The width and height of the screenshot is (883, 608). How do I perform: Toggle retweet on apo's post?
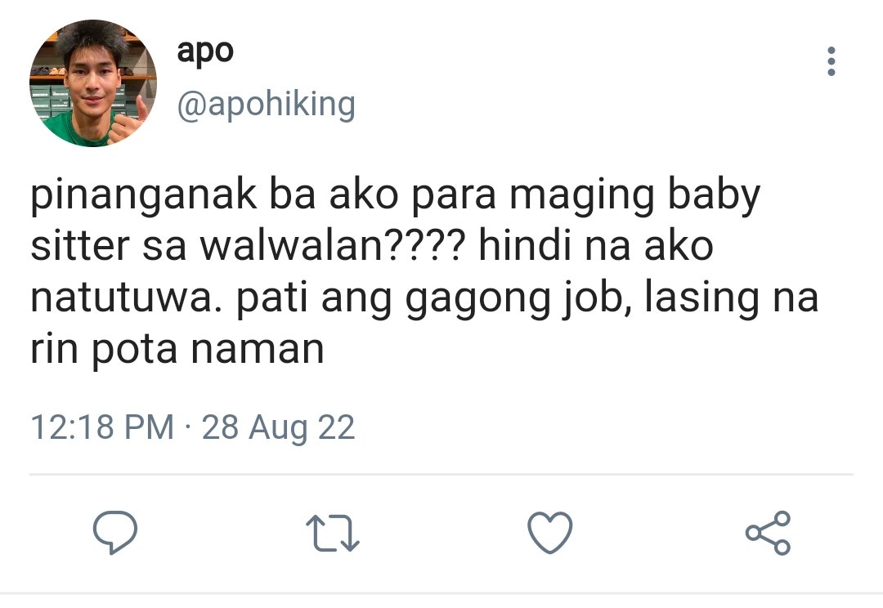(x=332, y=534)
